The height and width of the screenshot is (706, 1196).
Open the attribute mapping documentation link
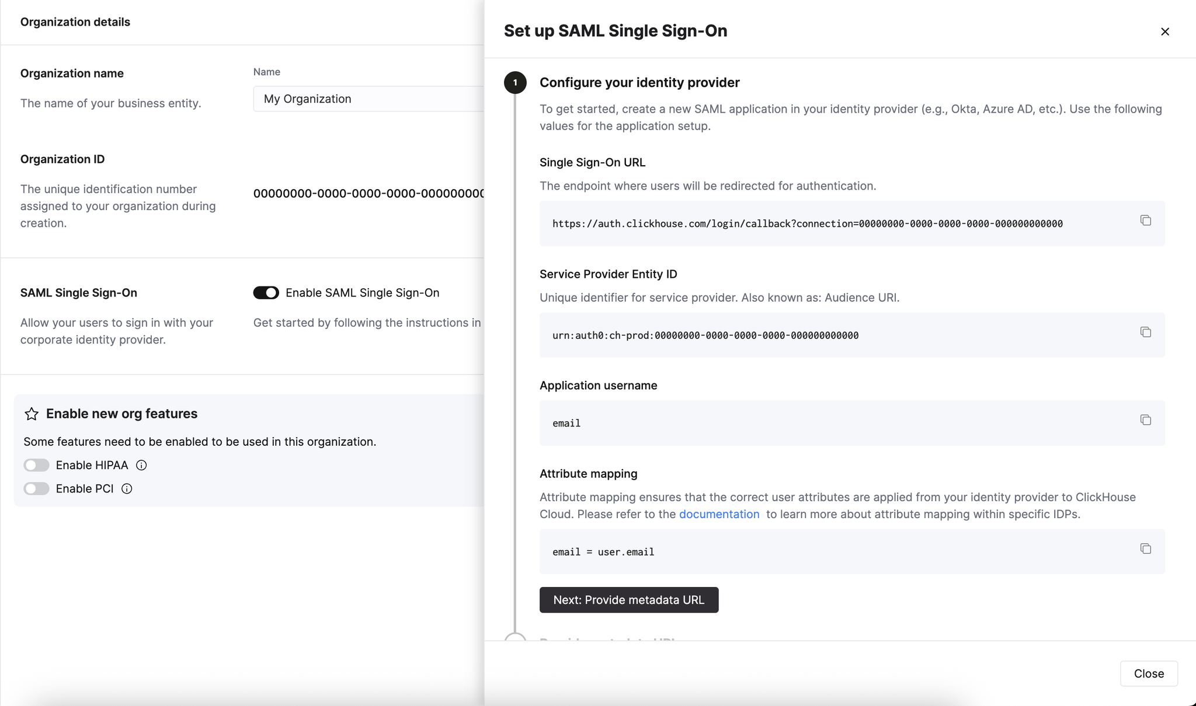[719, 514]
